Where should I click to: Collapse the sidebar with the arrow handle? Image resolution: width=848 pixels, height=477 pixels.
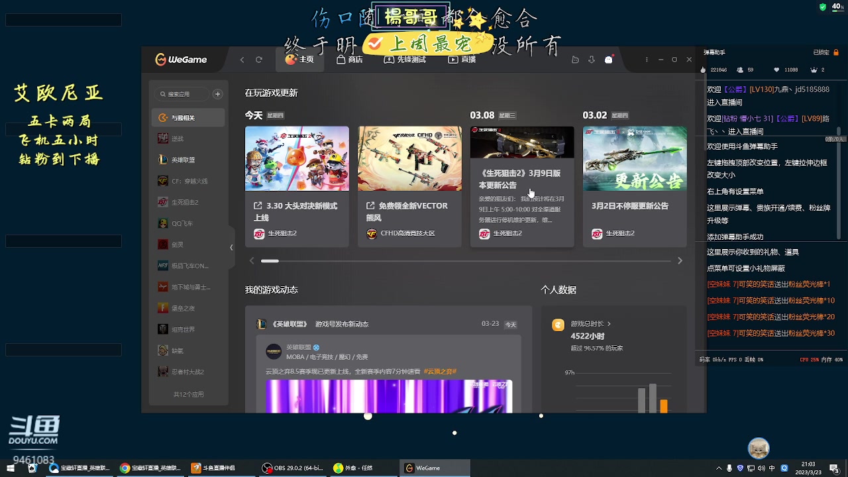pos(231,247)
